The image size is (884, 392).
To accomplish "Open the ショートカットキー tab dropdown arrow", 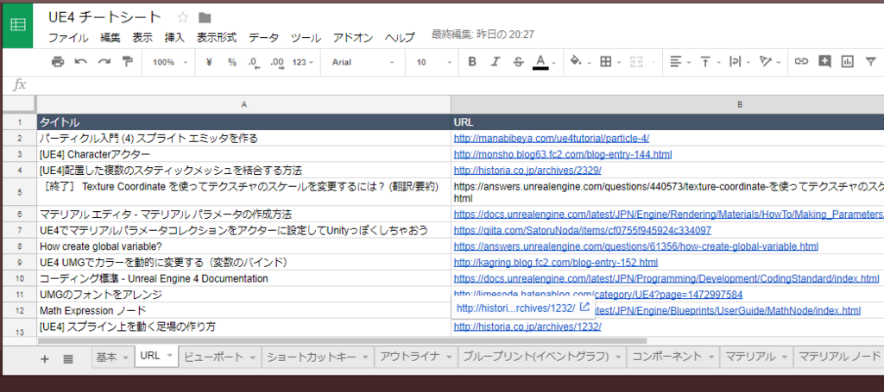I will tap(365, 358).
